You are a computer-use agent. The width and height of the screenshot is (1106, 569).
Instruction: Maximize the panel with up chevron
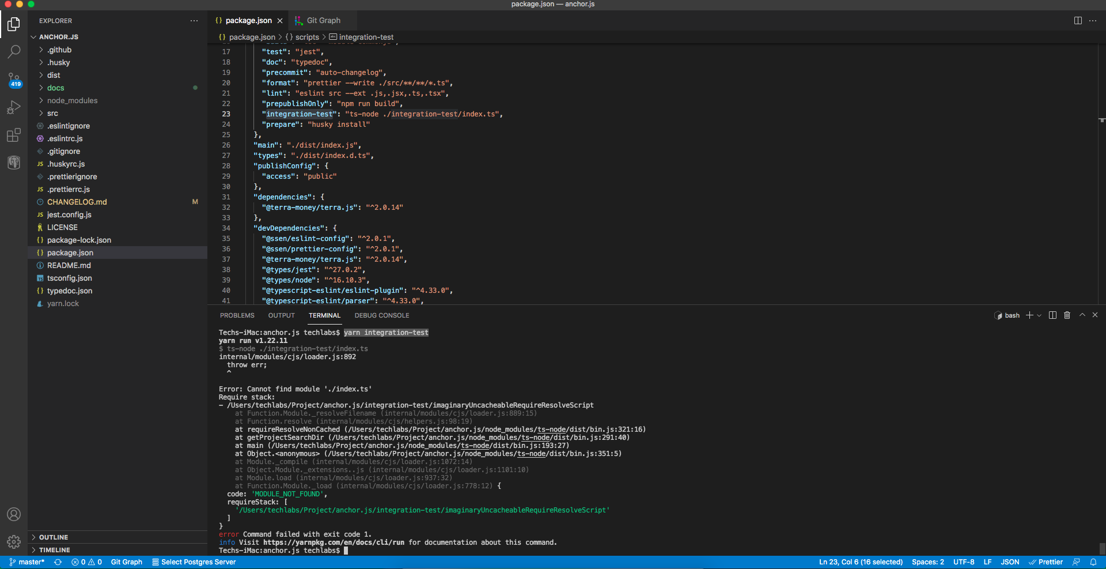click(1082, 315)
